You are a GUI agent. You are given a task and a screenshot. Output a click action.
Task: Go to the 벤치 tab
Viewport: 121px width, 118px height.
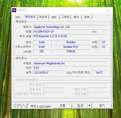pos(76,17)
